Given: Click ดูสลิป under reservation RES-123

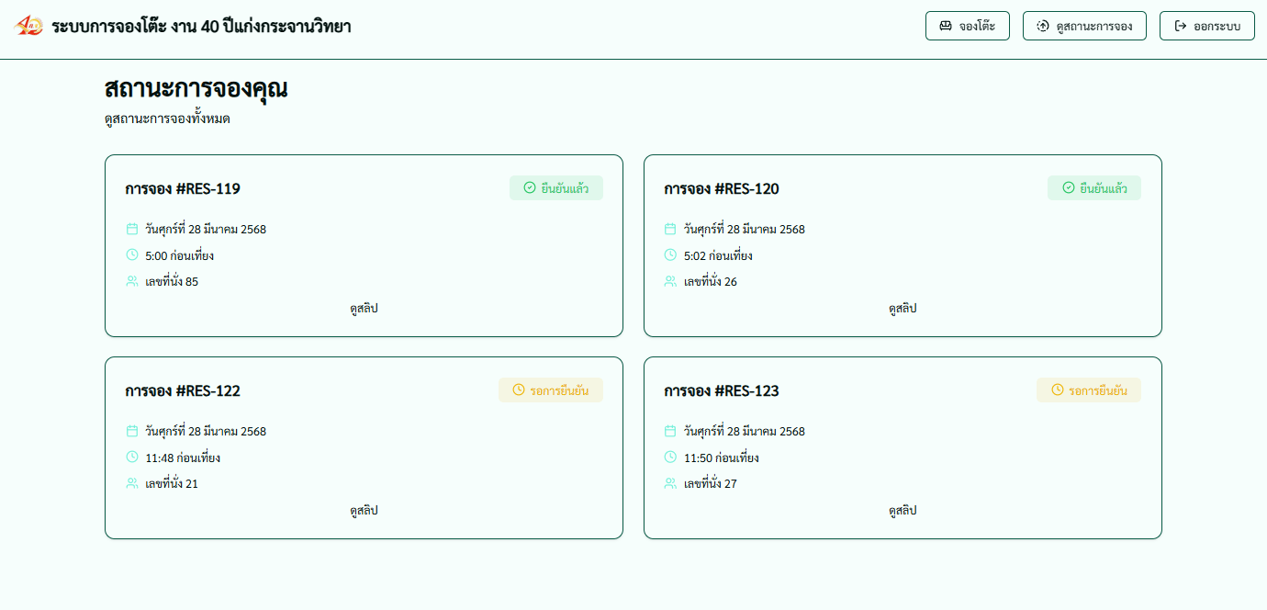Looking at the screenshot, I should (902, 510).
